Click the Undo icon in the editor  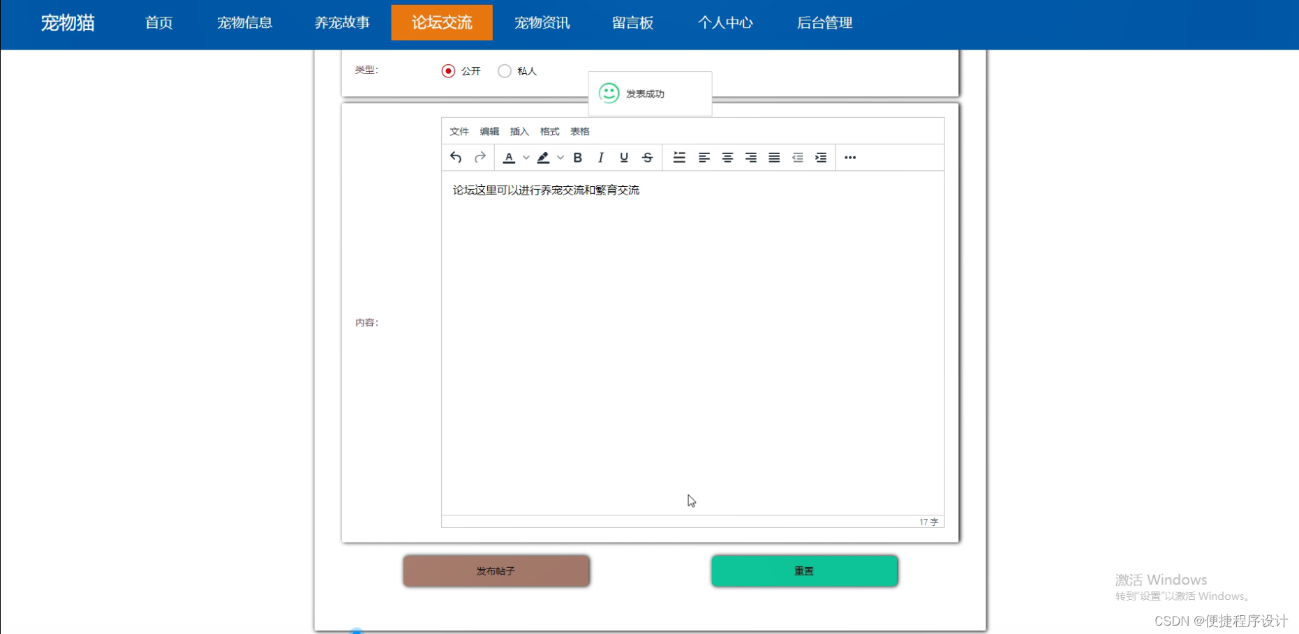click(456, 157)
